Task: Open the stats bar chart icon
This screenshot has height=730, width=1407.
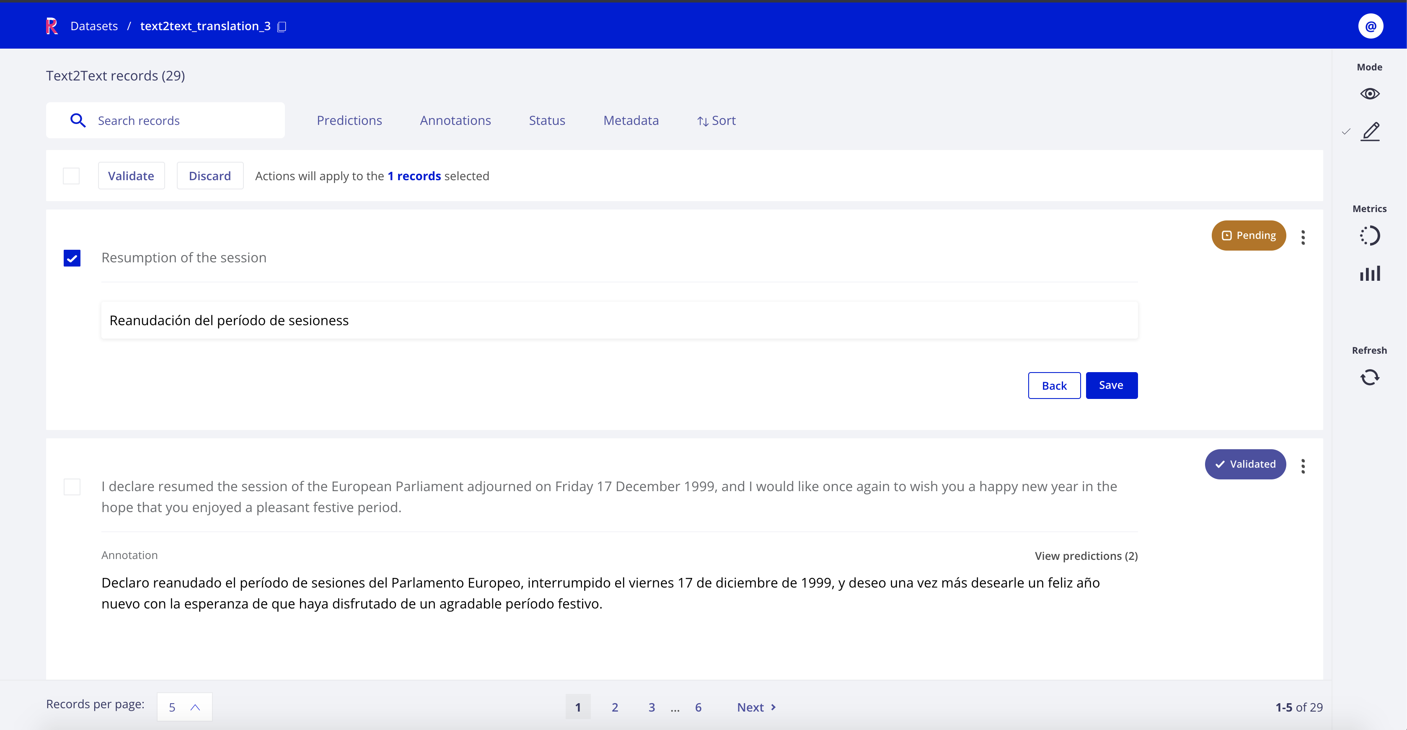Action: (x=1369, y=273)
